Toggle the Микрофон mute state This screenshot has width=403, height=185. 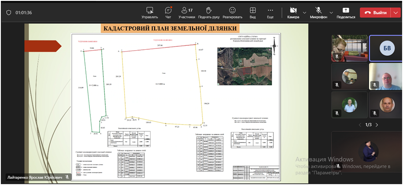tap(318, 12)
